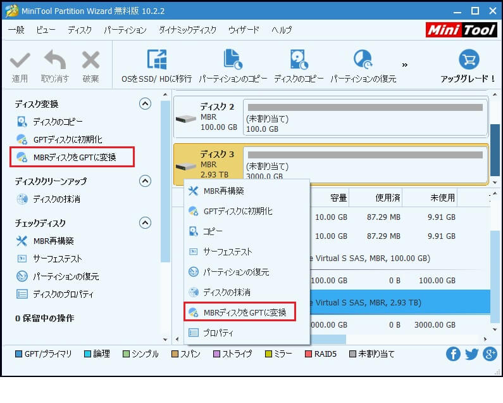Select the highlighted 2.93 TB disk row
The height and width of the screenshot is (403, 503).
[400, 303]
